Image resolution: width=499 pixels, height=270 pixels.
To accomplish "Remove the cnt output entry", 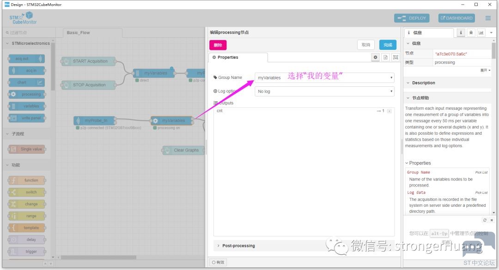I will point(389,111).
